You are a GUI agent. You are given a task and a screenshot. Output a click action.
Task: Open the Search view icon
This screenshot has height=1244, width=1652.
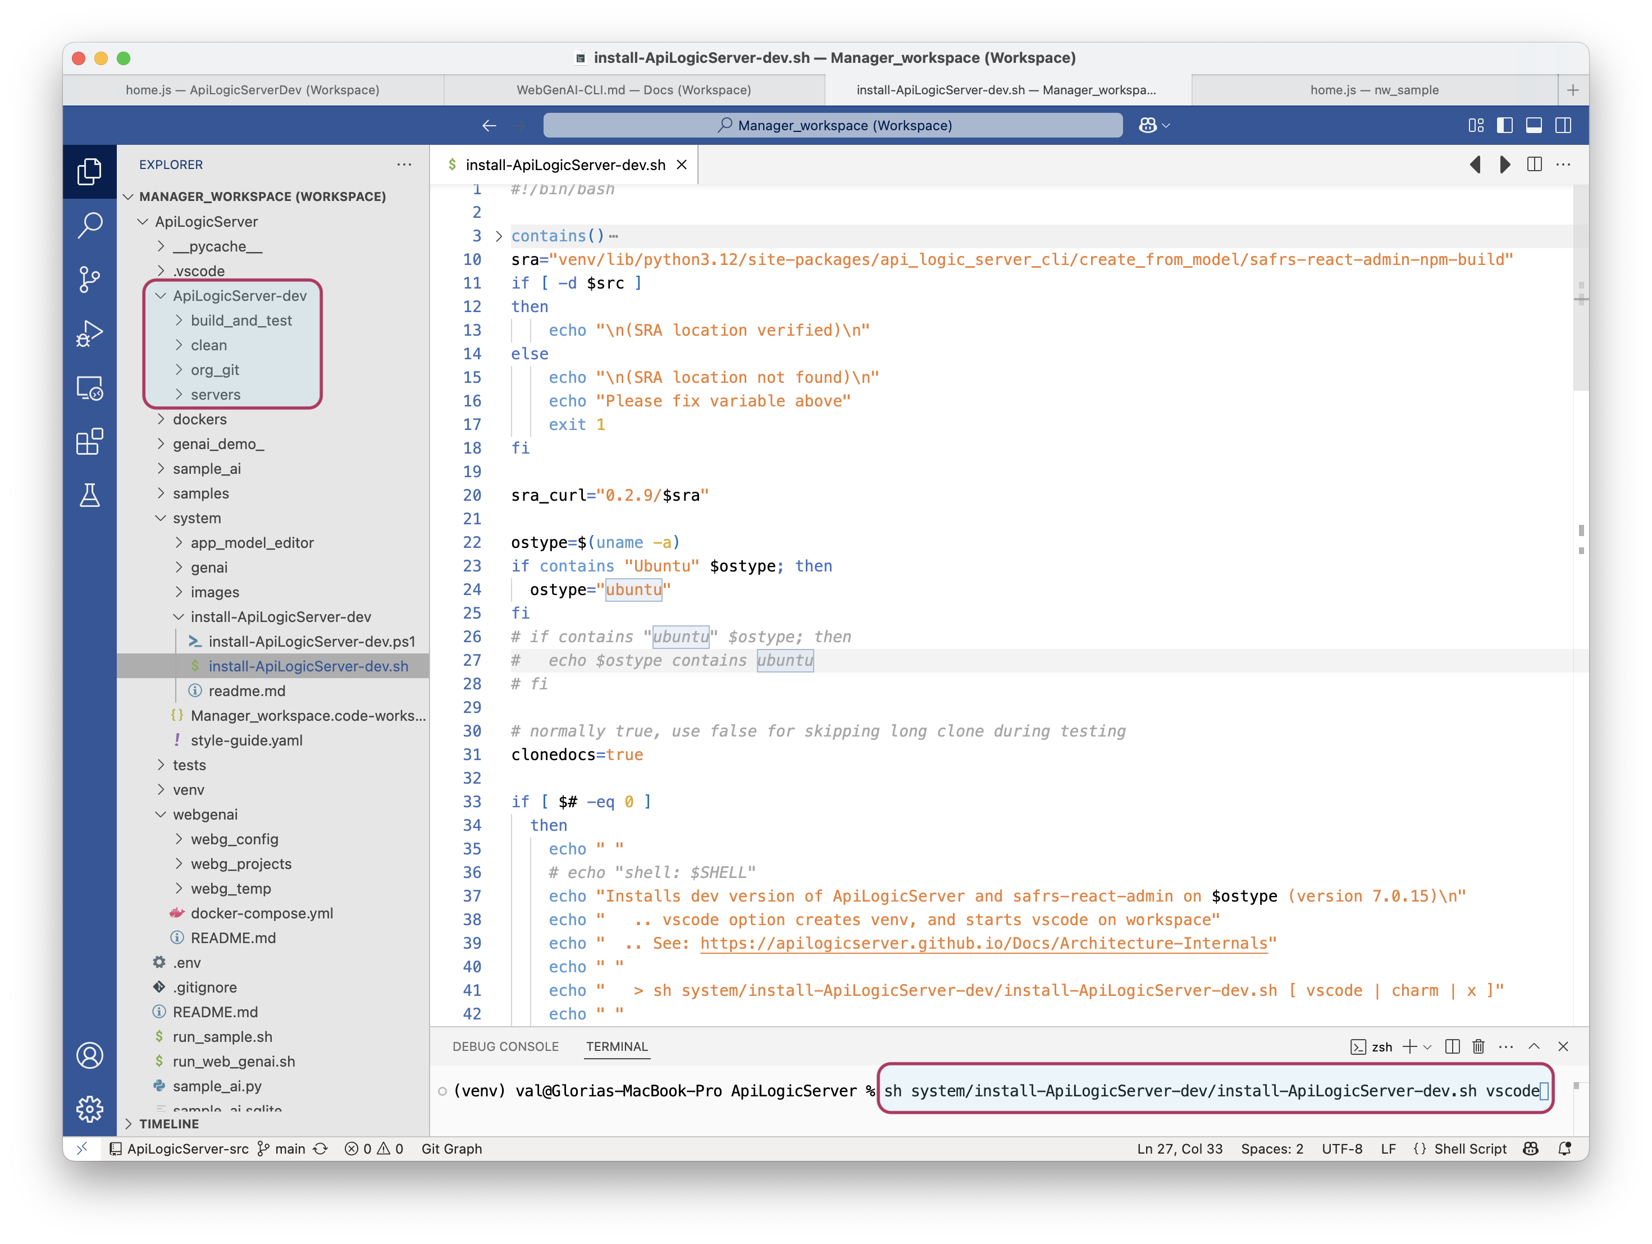click(90, 225)
